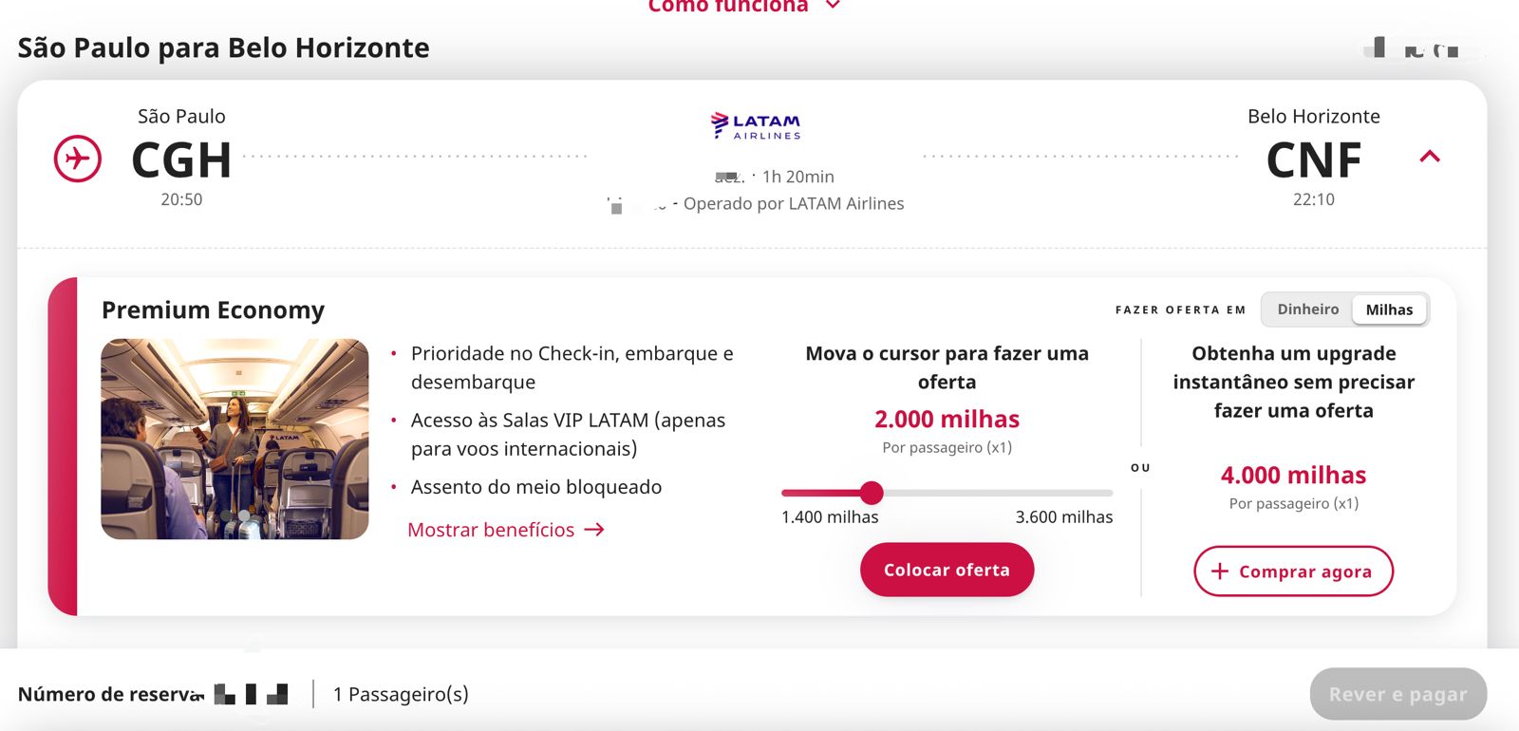1519x731 pixels.
Task: Click the CNF arrival airport code
Action: (1314, 159)
